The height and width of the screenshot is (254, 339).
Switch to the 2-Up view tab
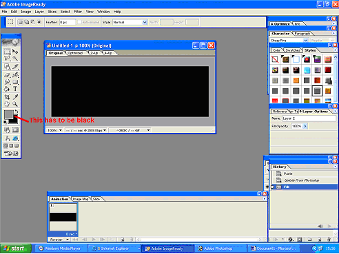click(94, 53)
